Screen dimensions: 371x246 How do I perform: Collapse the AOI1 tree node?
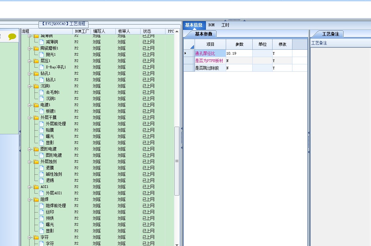(29, 187)
